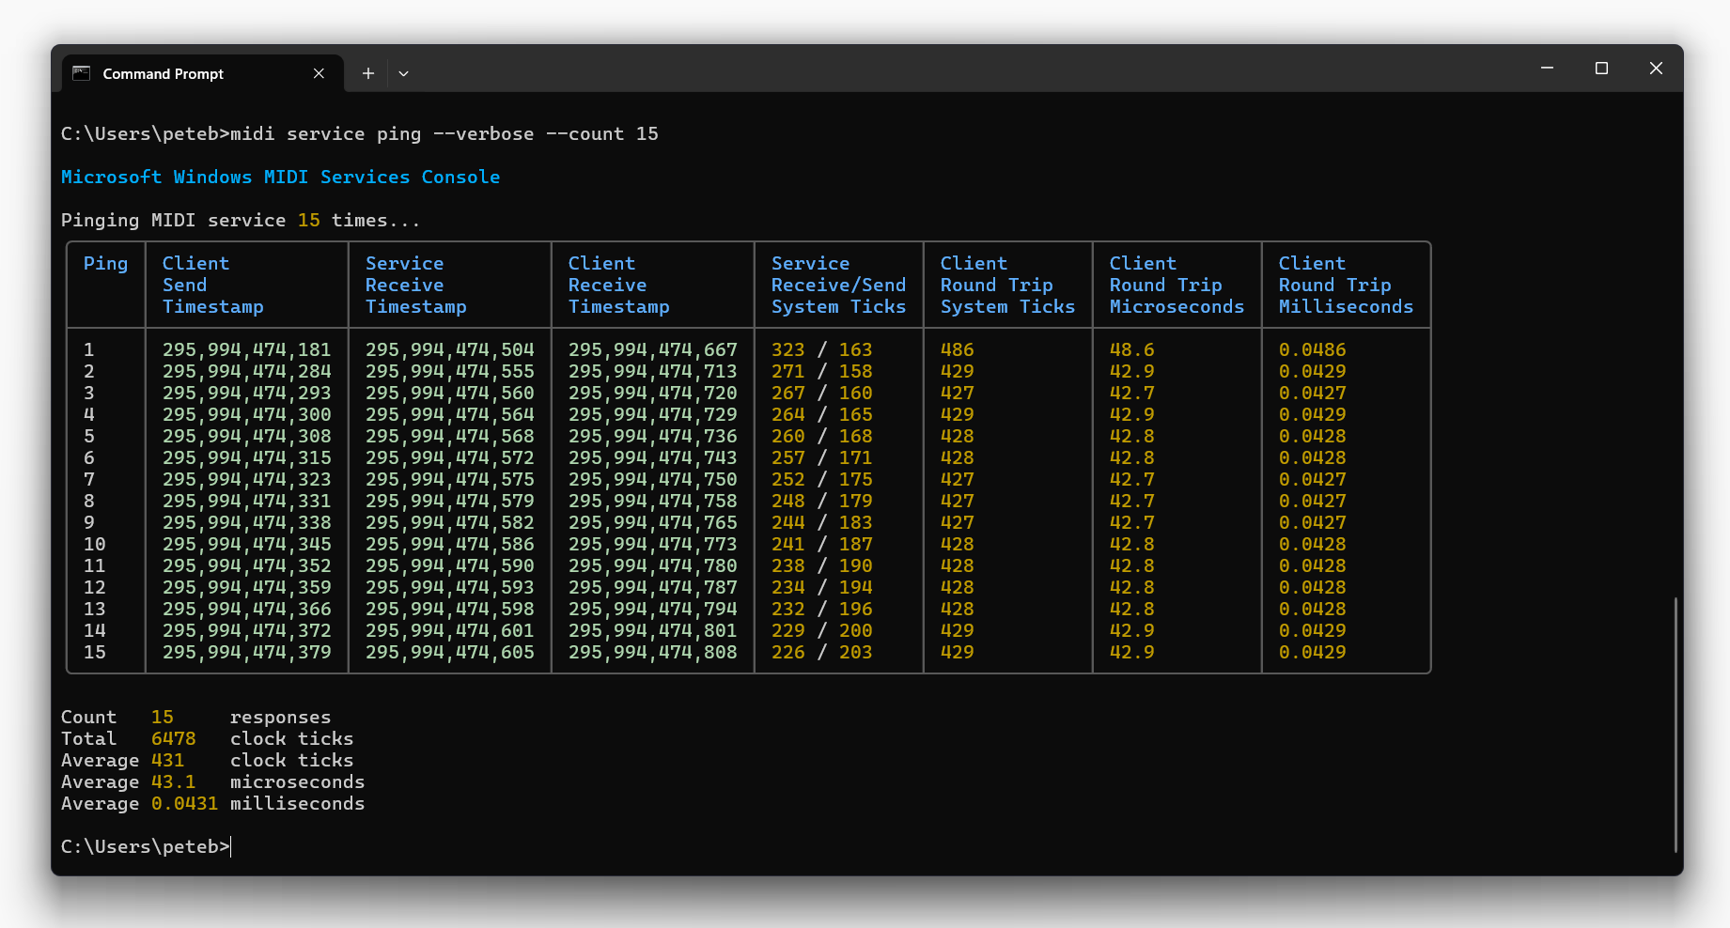The height and width of the screenshot is (928, 1730).
Task: Click send timestamp 295,994,474,379
Action: (x=247, y=653)
